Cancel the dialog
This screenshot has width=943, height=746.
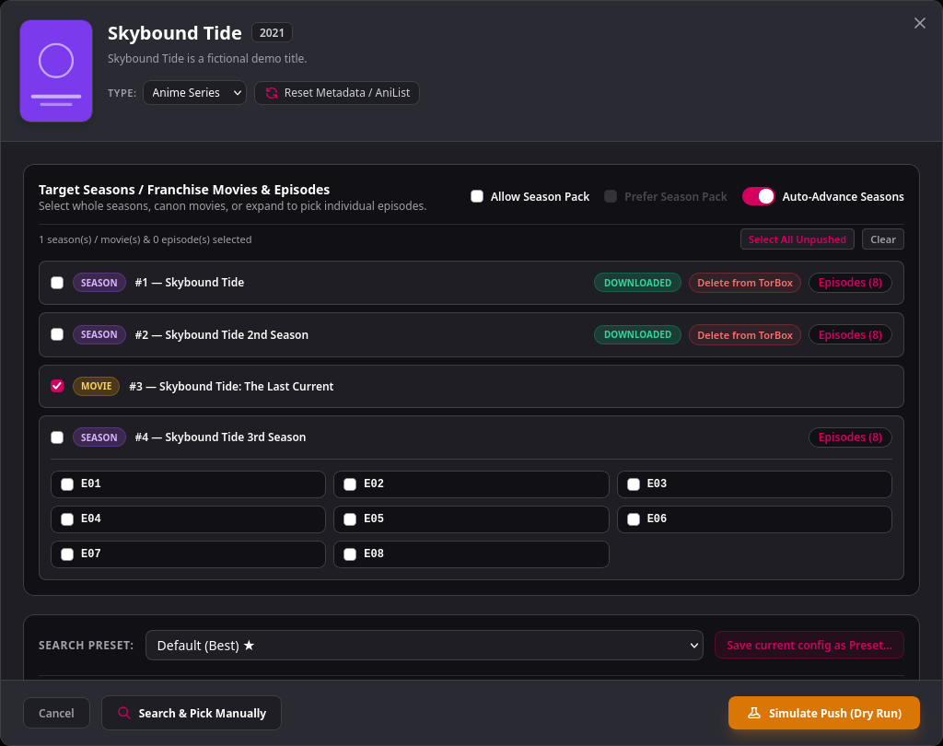(56, 713)
